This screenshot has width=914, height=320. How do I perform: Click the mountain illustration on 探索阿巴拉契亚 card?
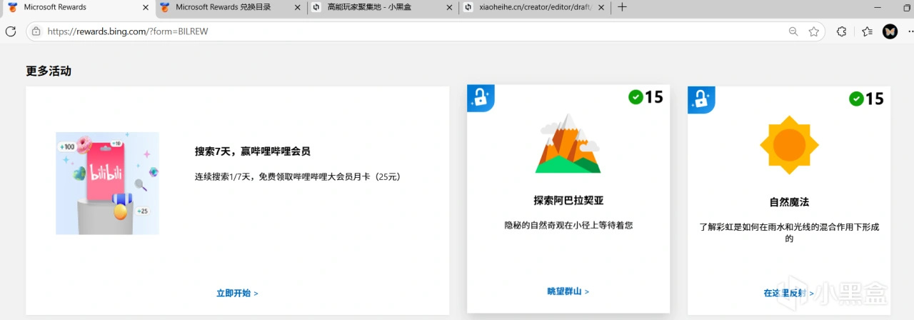tap(568, 144)
